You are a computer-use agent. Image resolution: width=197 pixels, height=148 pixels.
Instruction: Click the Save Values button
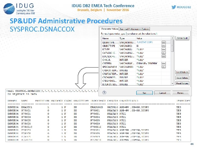click(x=182, y=78)
